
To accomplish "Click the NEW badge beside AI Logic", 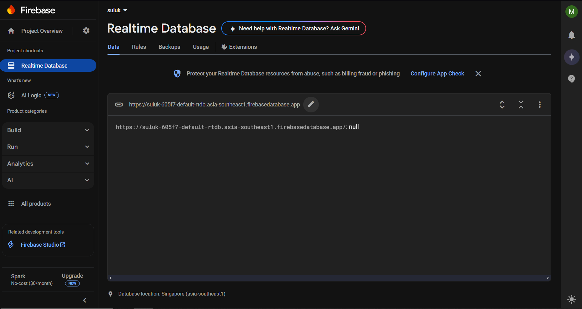I will tap(52, 95).
